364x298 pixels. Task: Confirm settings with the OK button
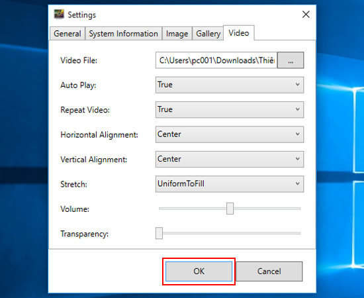(x=199, y=272)
